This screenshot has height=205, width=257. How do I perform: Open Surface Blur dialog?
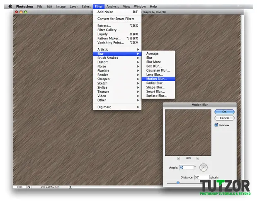coord(158,96)
